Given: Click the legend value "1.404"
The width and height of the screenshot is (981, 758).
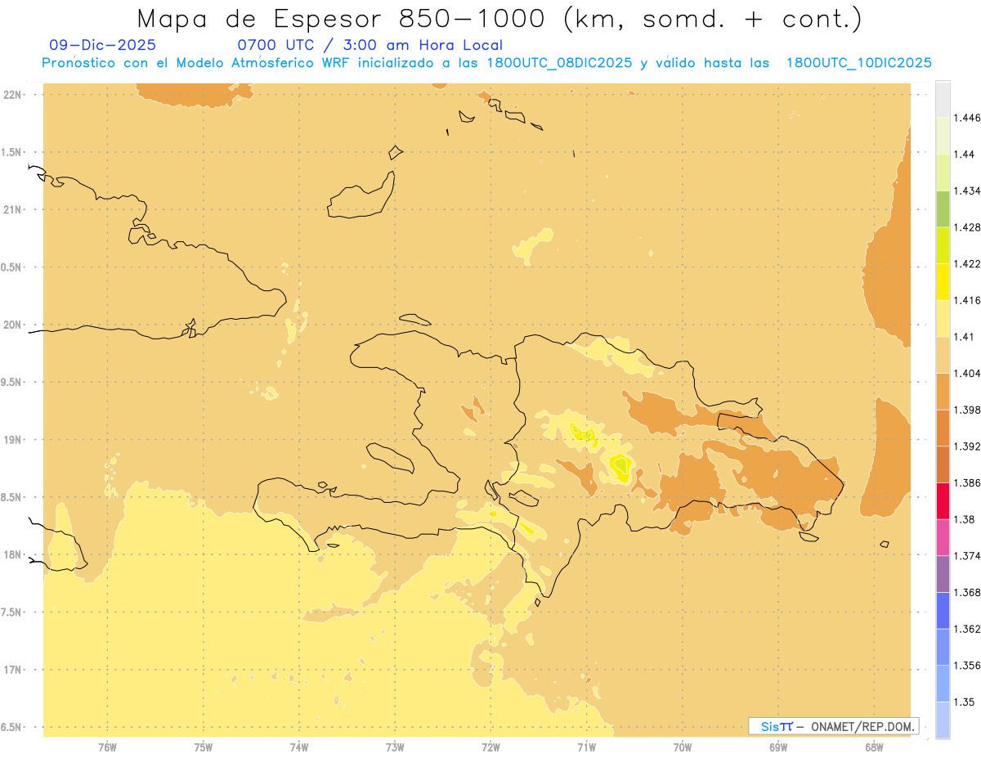Looking at the screenshot, I should (x=969, y=373).
